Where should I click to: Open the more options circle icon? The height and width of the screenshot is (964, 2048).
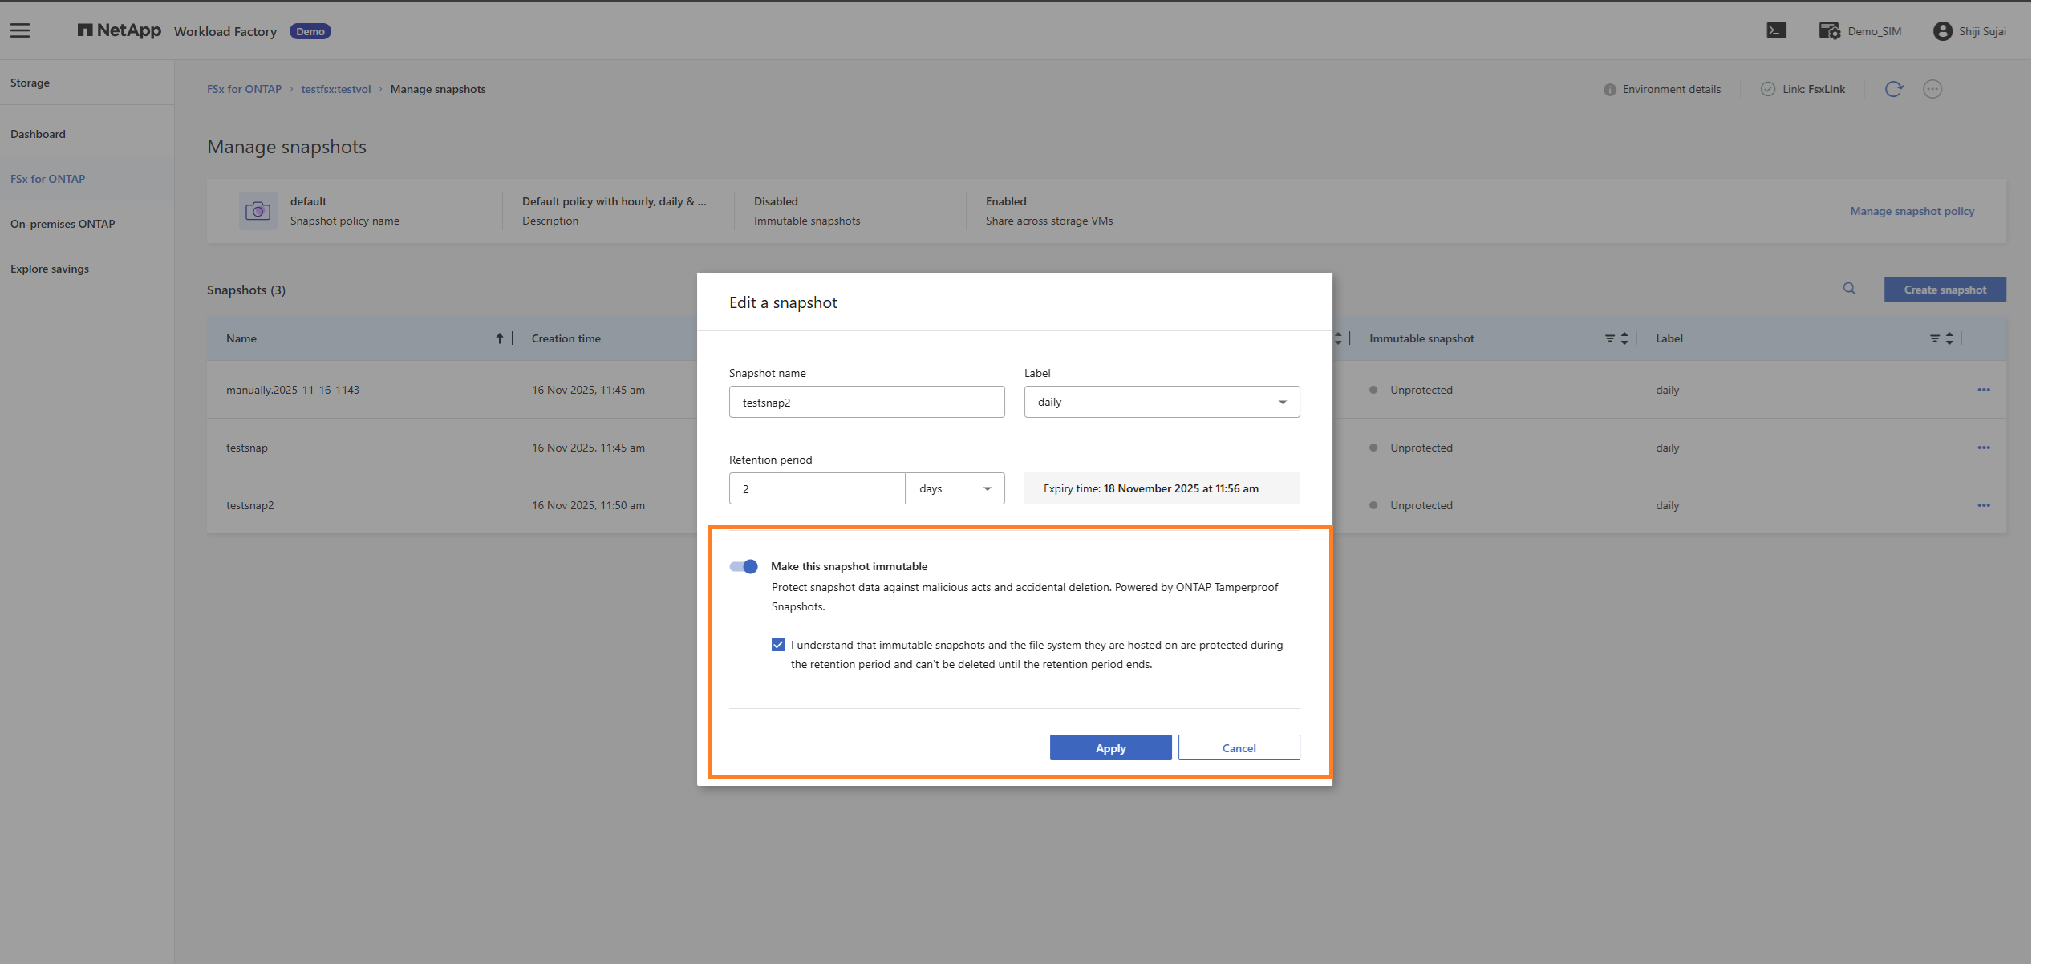tap(1932, 89)
